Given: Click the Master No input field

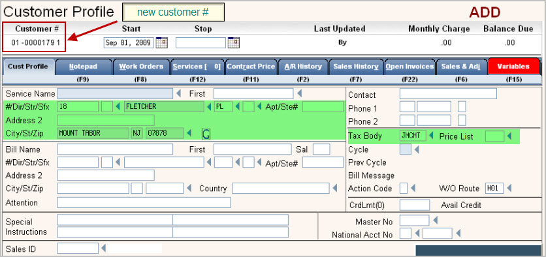Looking at the screenshot, I should [x=414, y=220].
